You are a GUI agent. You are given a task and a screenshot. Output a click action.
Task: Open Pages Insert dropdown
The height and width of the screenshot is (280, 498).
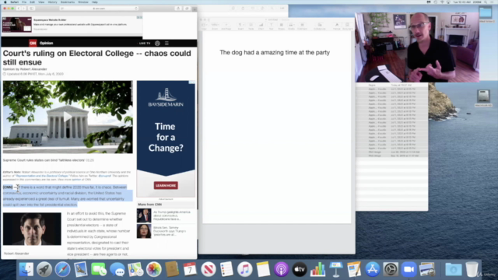(x=240, y=26)
